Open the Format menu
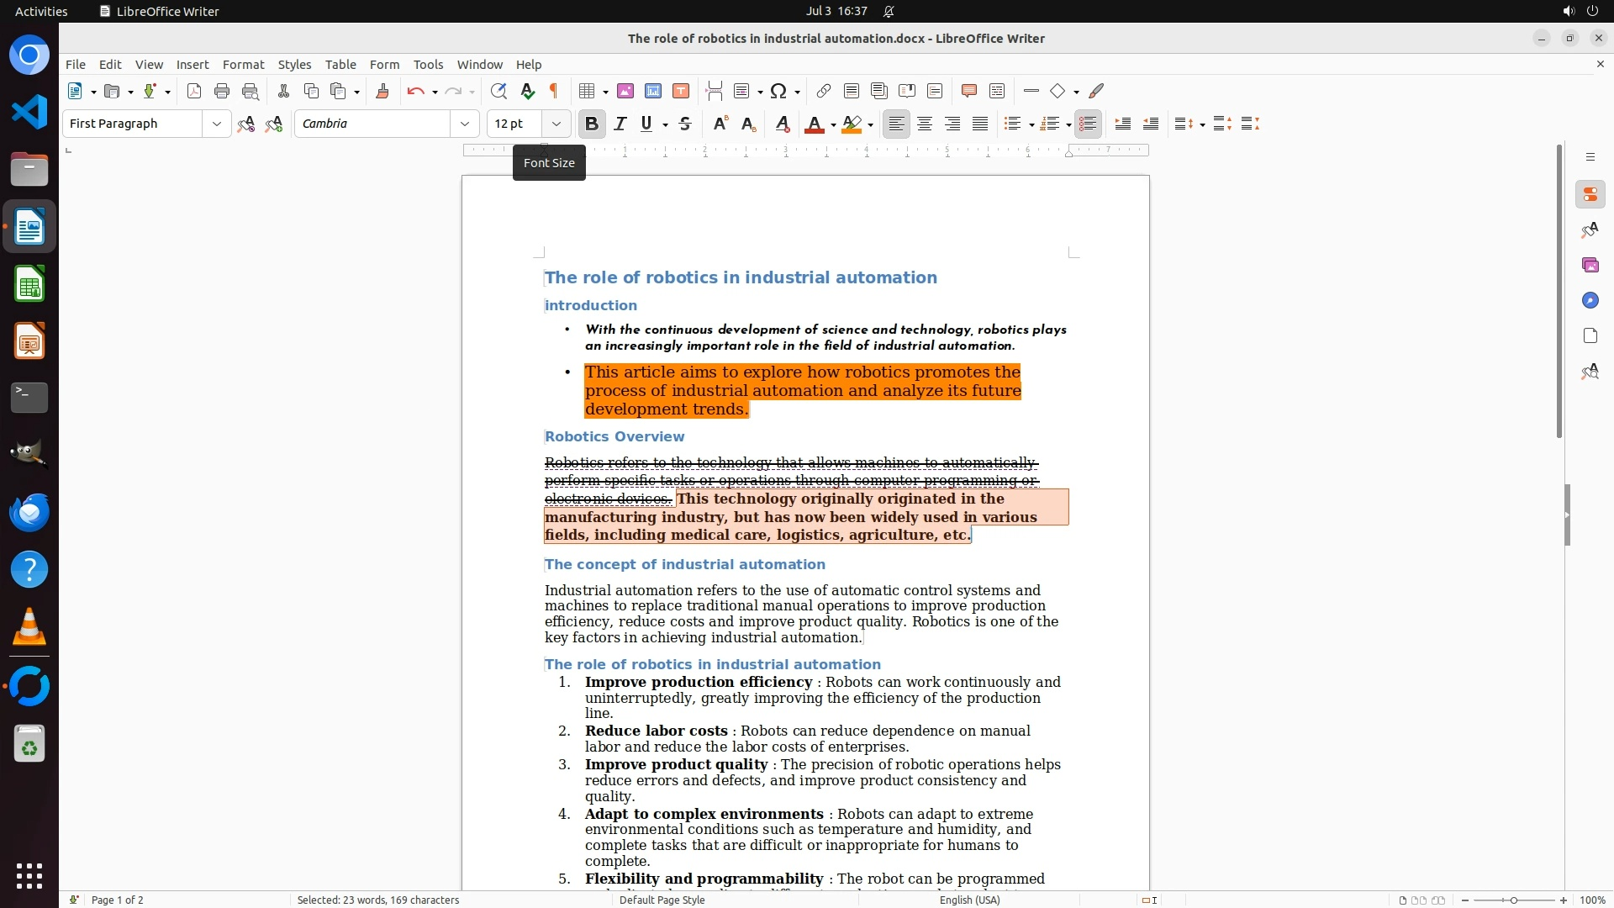 point(243,65)
